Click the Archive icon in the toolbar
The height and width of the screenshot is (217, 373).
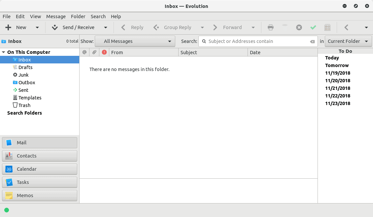(x=327, y=27)
